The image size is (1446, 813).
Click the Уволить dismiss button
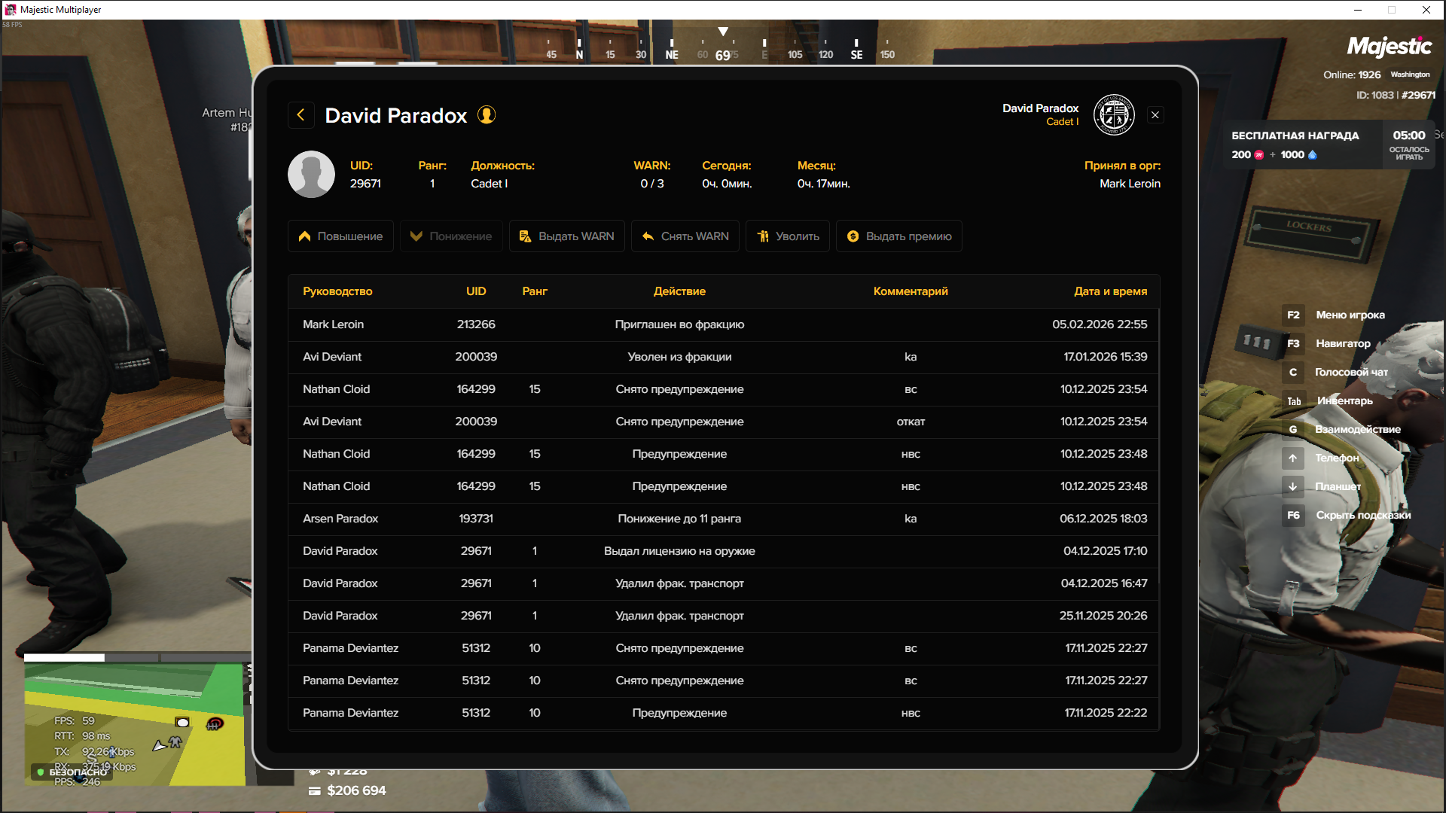click(788, 236)
